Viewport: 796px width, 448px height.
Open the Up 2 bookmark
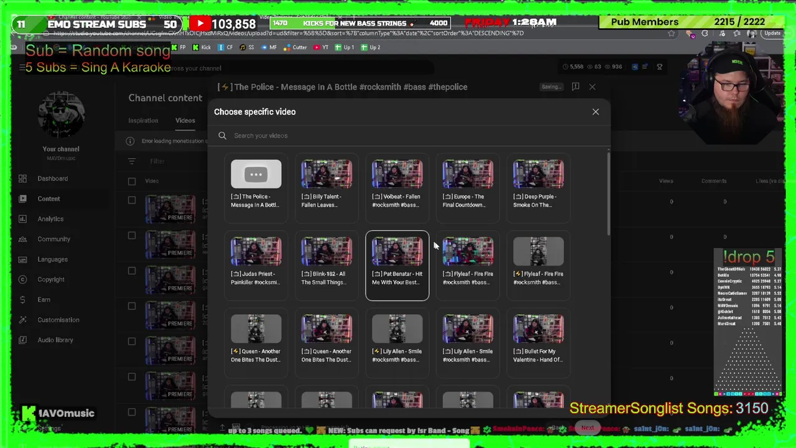pyautogui.click(x=371, y=47)
